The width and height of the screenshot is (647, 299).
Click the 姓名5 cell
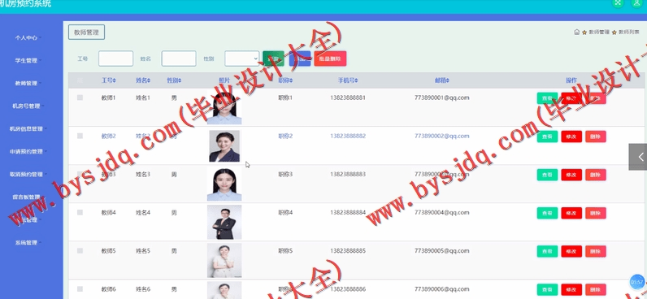143,251
